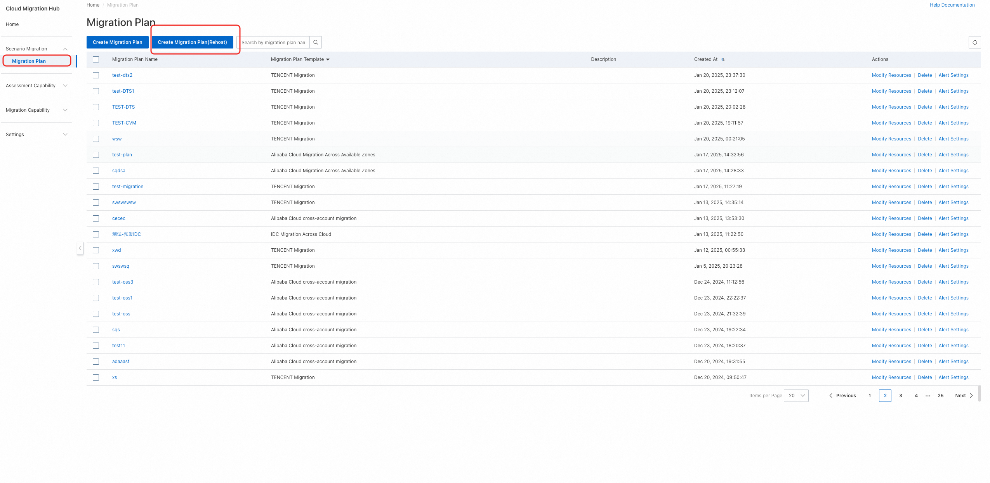The height and width of the screenshot is (483, 990).
Task: Open Migration Plan Template filter arrow
Action: (x=328, y=59)
